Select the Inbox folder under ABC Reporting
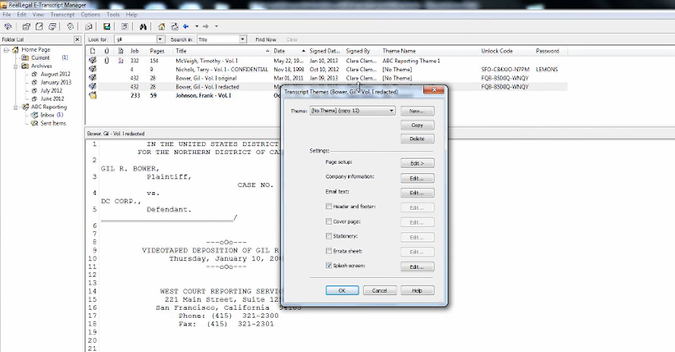 [x=47, y=115]
